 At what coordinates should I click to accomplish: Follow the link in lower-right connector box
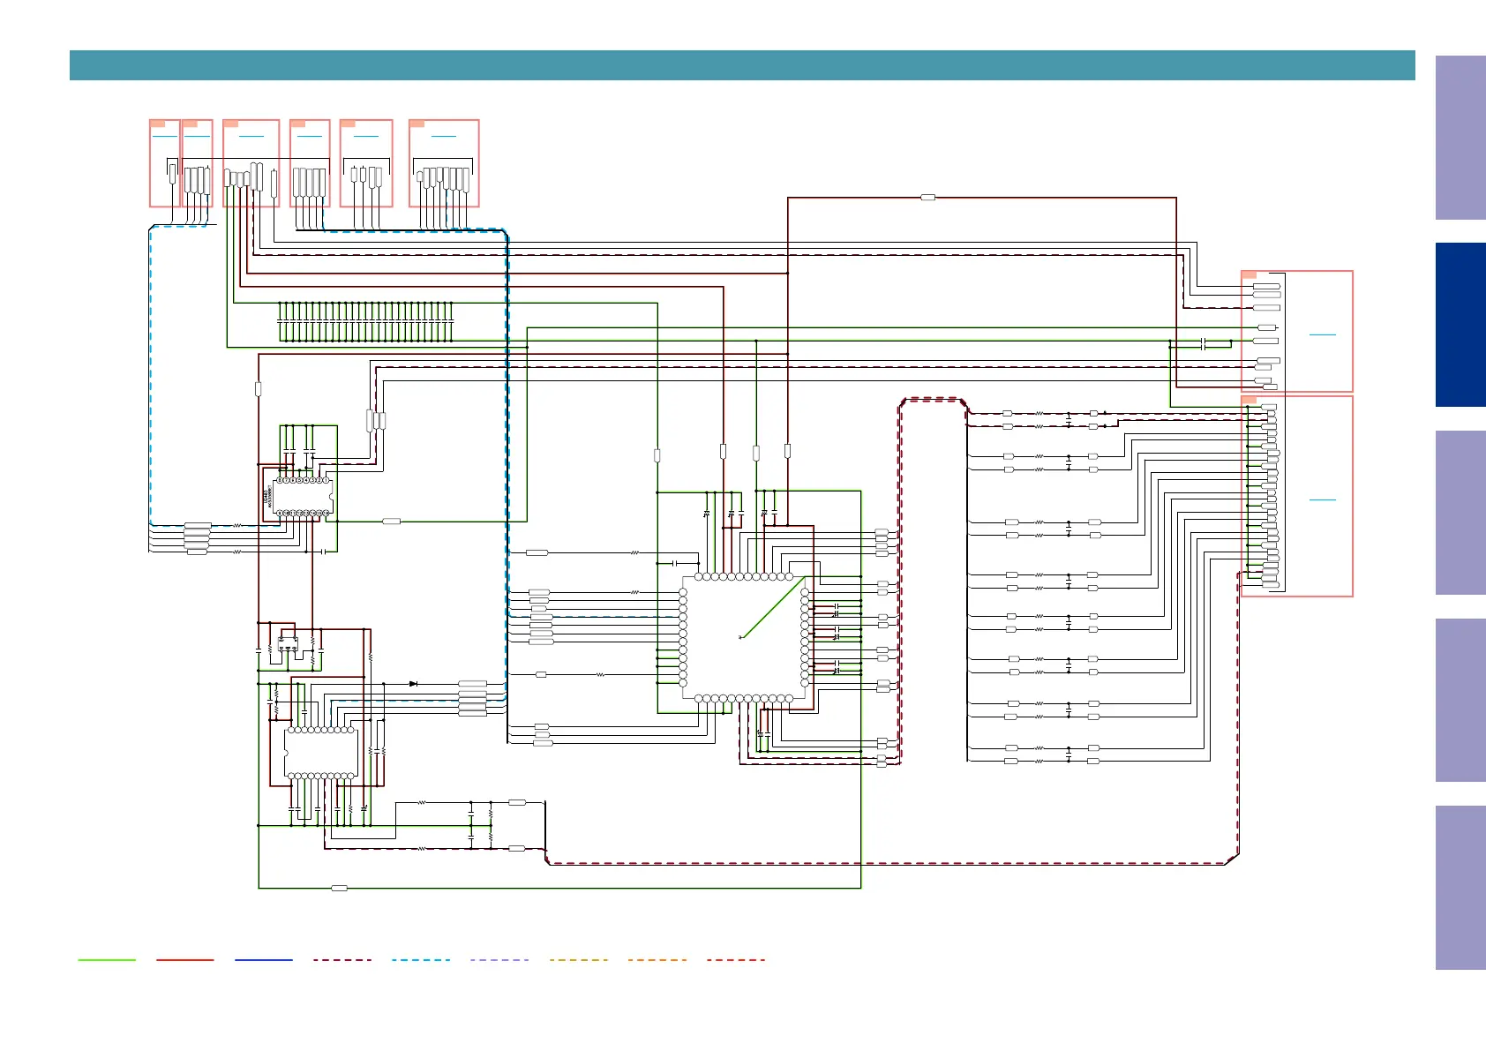[x=1322, y=500]
